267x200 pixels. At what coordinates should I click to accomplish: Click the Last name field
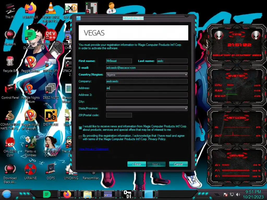click(172, 61)
